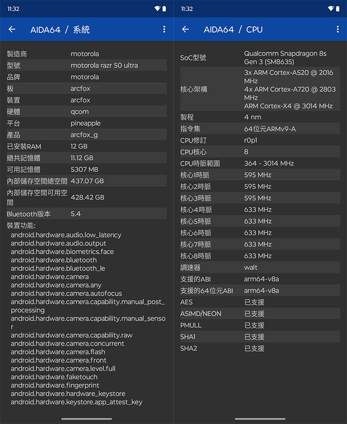Select the CPU核心 8 row
Screen dimensions: 347x424
260,151
